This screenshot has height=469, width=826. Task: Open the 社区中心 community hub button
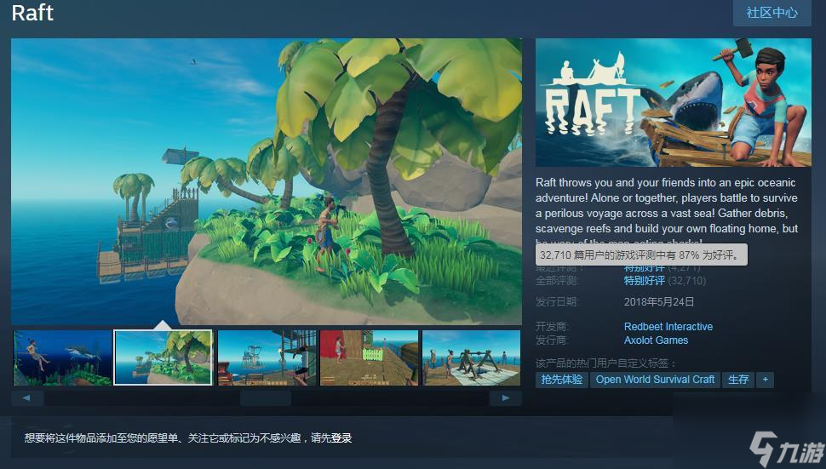pyautogui.click(x=772, y=13)
